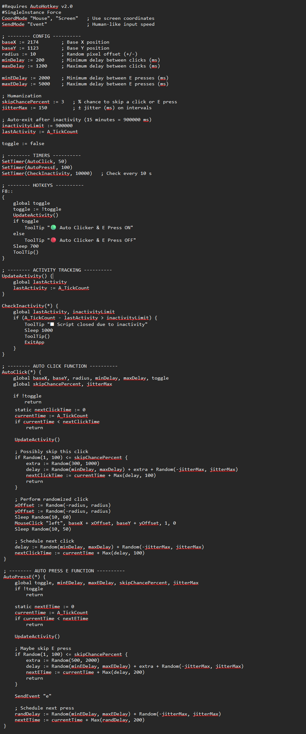The image size is (306, 734).
Task: Click the green circle emoji in the ON tooltip
Action: tap(53, 227)
